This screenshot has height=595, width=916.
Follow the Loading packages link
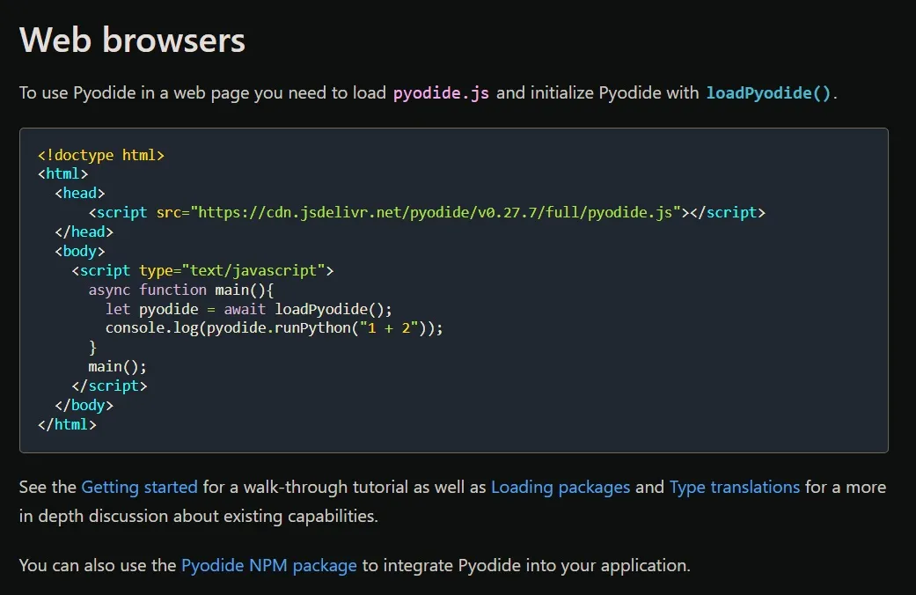click(x=561, y=487)
